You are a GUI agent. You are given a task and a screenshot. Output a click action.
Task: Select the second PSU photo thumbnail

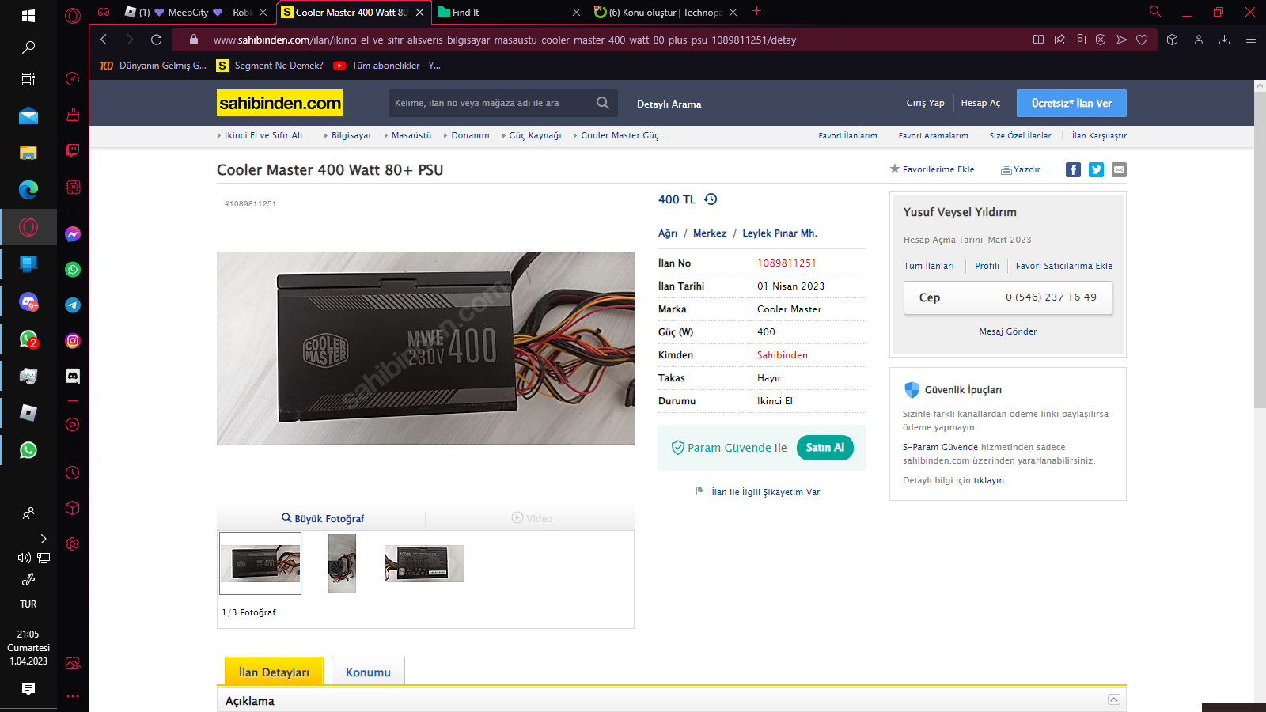coord(342,563)
